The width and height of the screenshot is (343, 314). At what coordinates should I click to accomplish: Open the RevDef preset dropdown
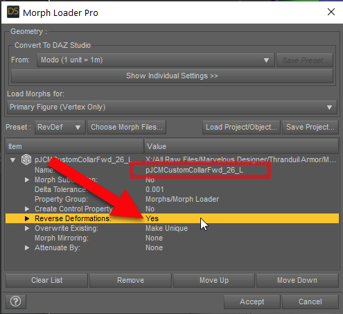click(60, 127)
